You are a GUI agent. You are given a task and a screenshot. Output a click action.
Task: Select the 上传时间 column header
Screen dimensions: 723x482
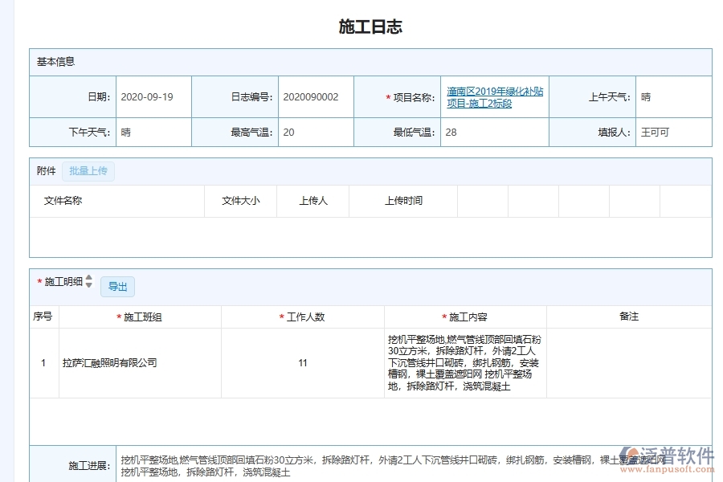point(406,202)
